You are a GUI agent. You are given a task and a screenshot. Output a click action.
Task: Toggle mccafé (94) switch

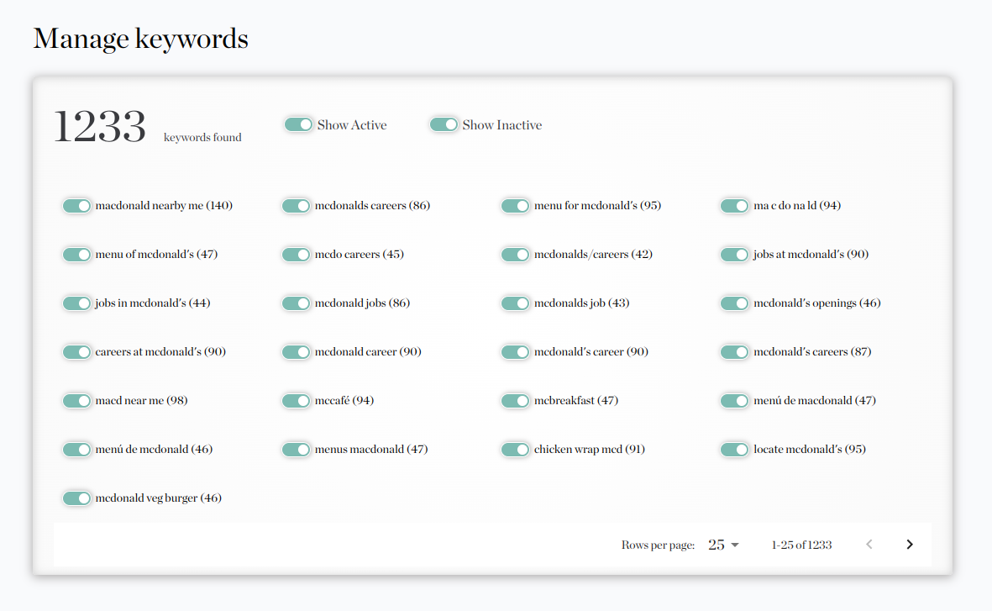(x=296, y=401)
